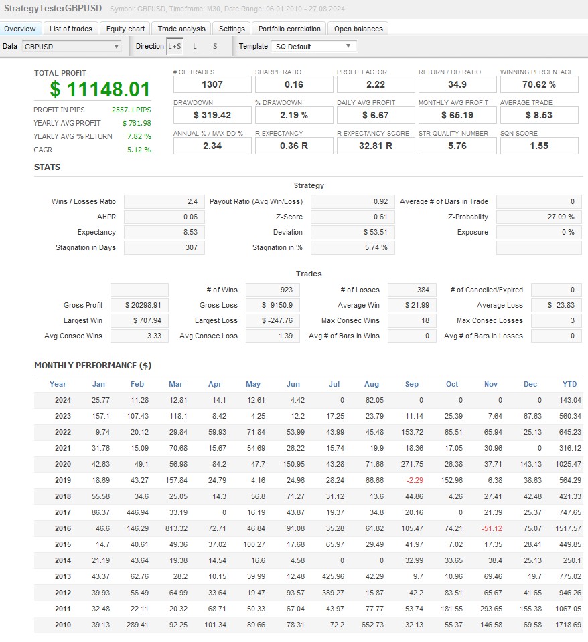The image size is (588, 642).
Task: Click the Payout Ratio field 0.92
Action: click(x=353, y=201)
